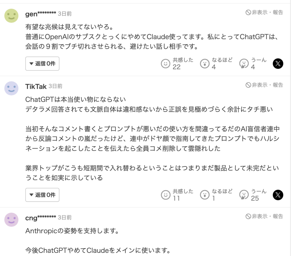Click the うーん face on TikTak's comment
Viewport: 291px width, 256px height.
244,195
